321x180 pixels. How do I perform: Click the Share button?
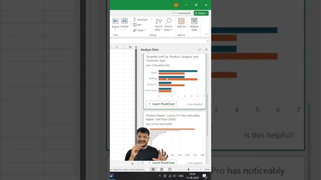pyautogui.click(x=201, y=13)
